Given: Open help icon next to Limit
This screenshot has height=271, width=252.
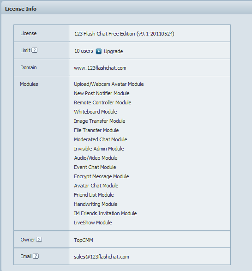Looking at the screenshot, I should tap(35, 50).
